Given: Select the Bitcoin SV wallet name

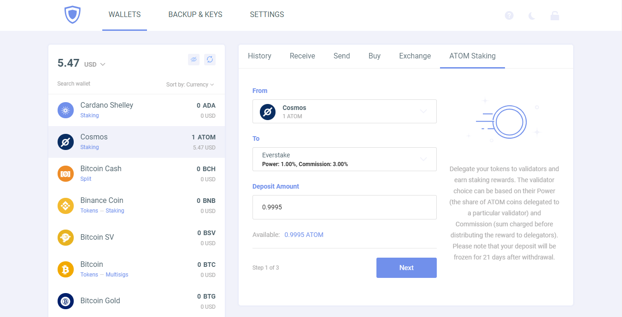Looking at the screenshot, I should (x=97, y=237).
